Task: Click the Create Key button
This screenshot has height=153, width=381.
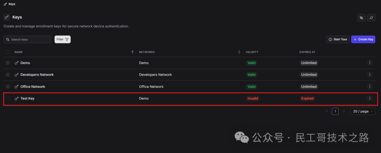Action: coord(363,39)
